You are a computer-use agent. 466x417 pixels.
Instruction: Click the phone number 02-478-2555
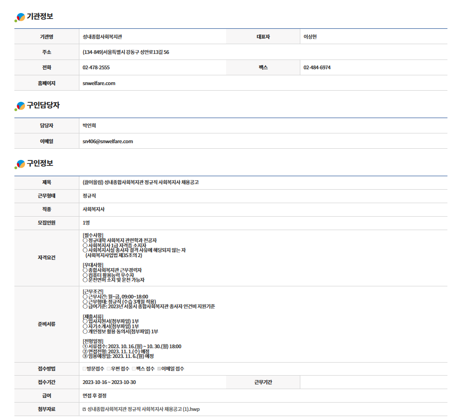pos(96,68)
